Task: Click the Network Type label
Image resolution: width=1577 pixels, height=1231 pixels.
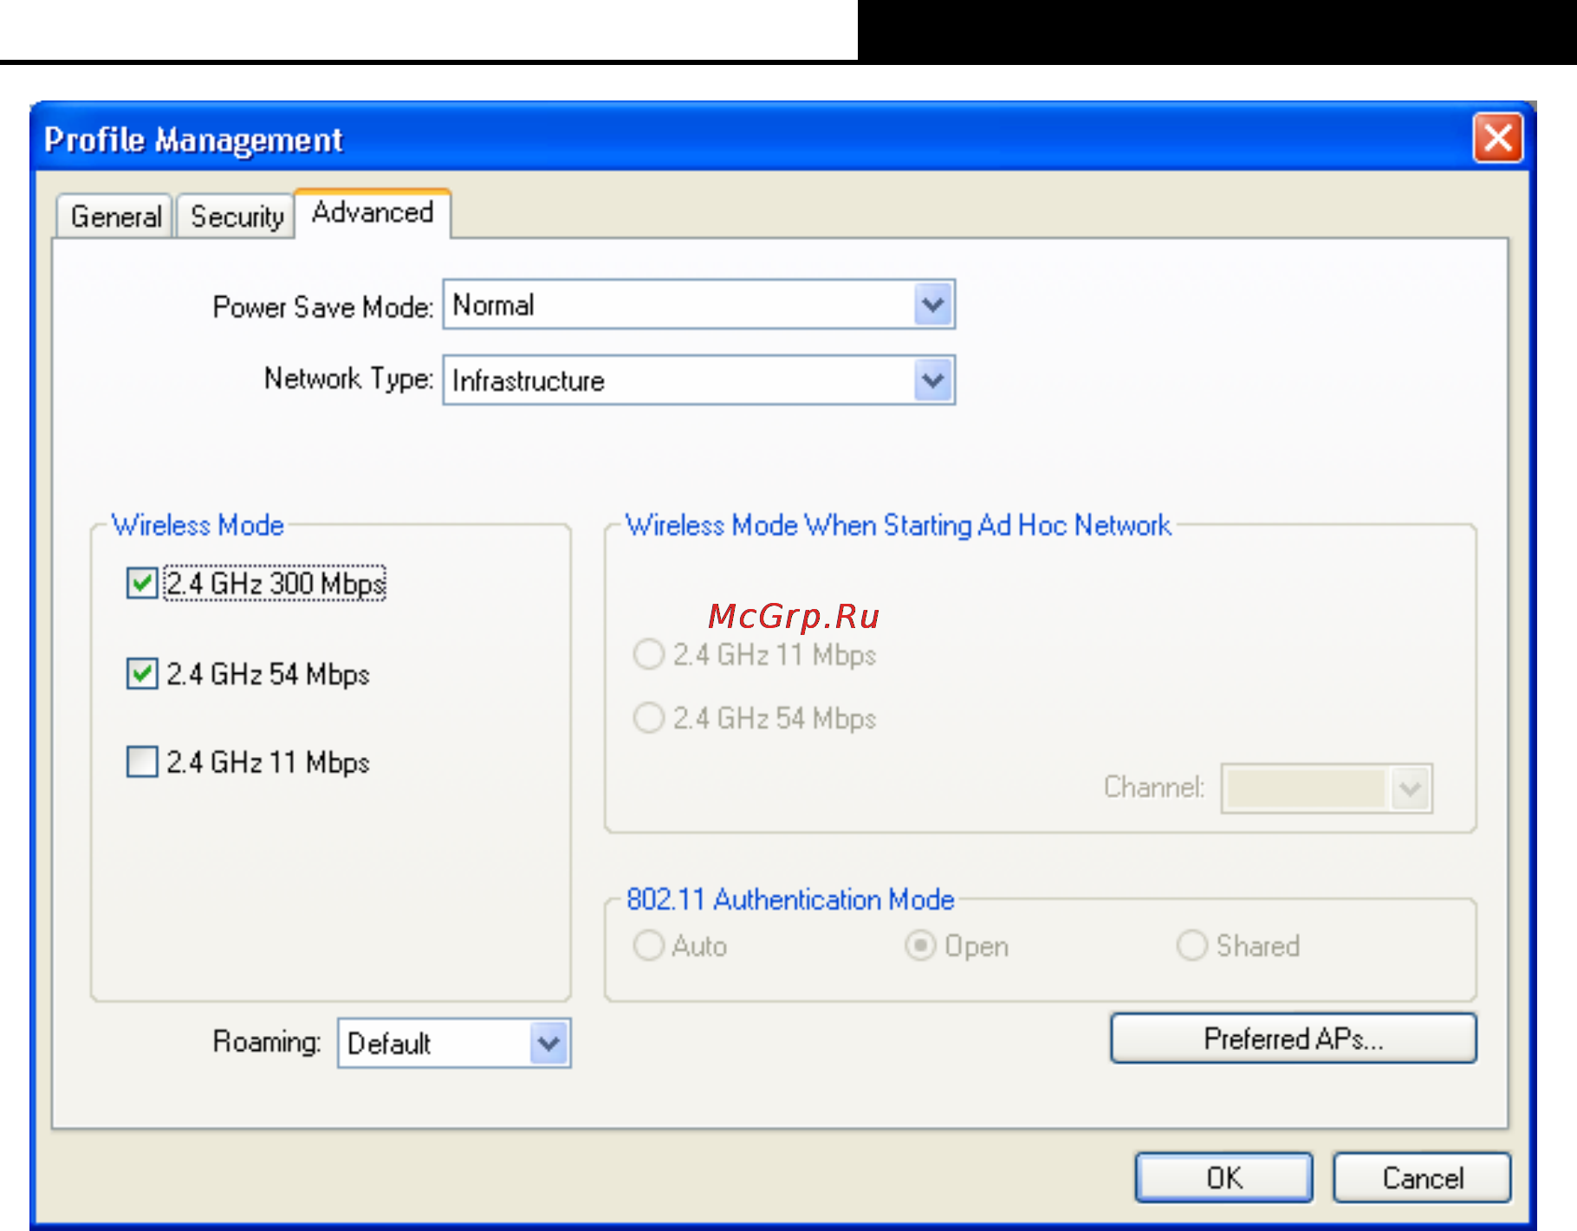Action: click(x=349, y=379)
